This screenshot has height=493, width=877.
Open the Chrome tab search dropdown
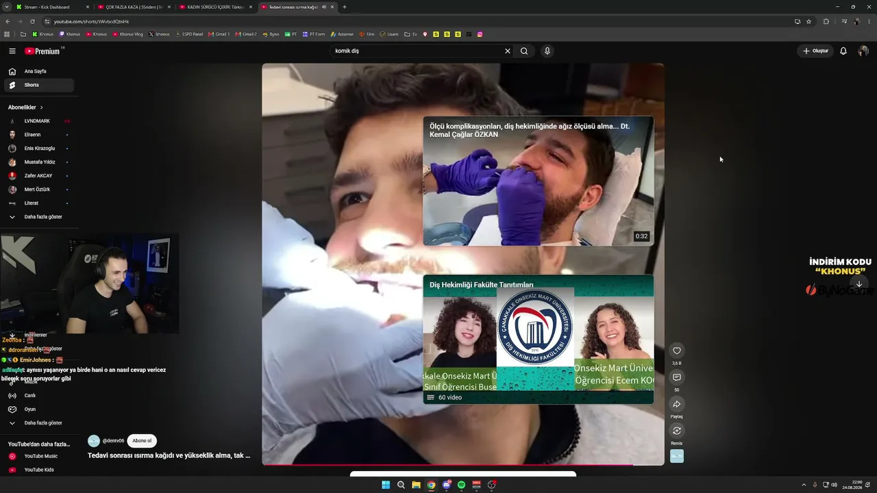coord(6,7)
